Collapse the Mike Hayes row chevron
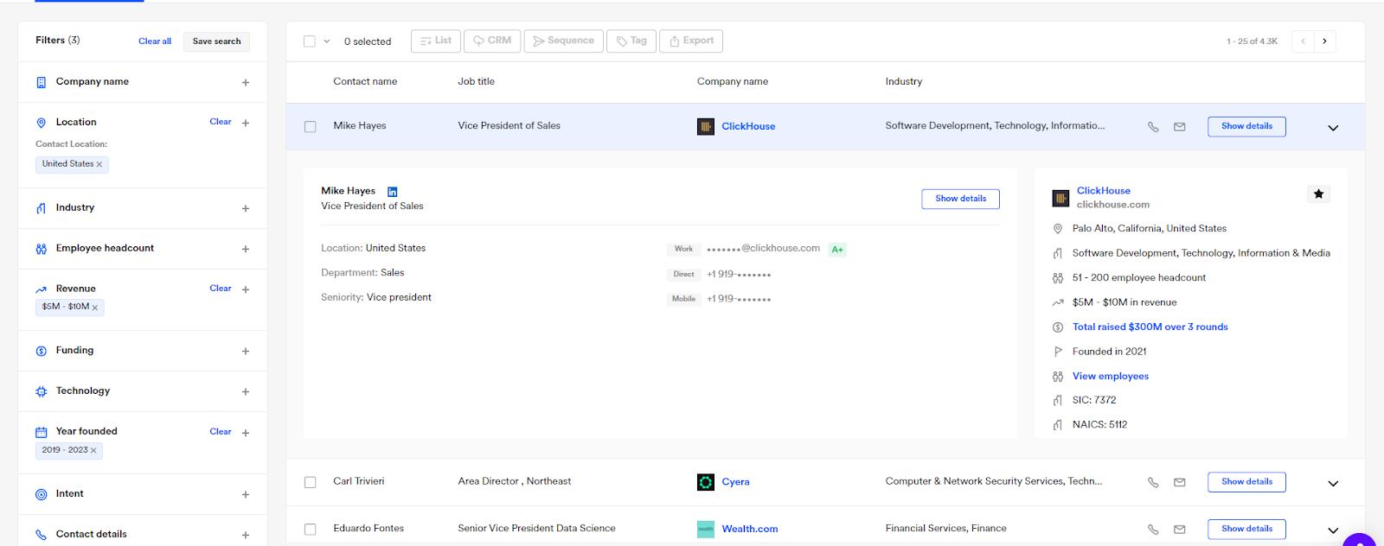Viewport: 1384px width, 546px height. point(1333,128)
